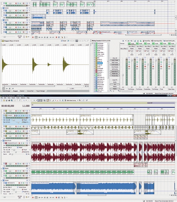This screenshot has width=177, height=202.
Task: Click Record in the lower ACID Pro transport bar
Action: [33, 197]
